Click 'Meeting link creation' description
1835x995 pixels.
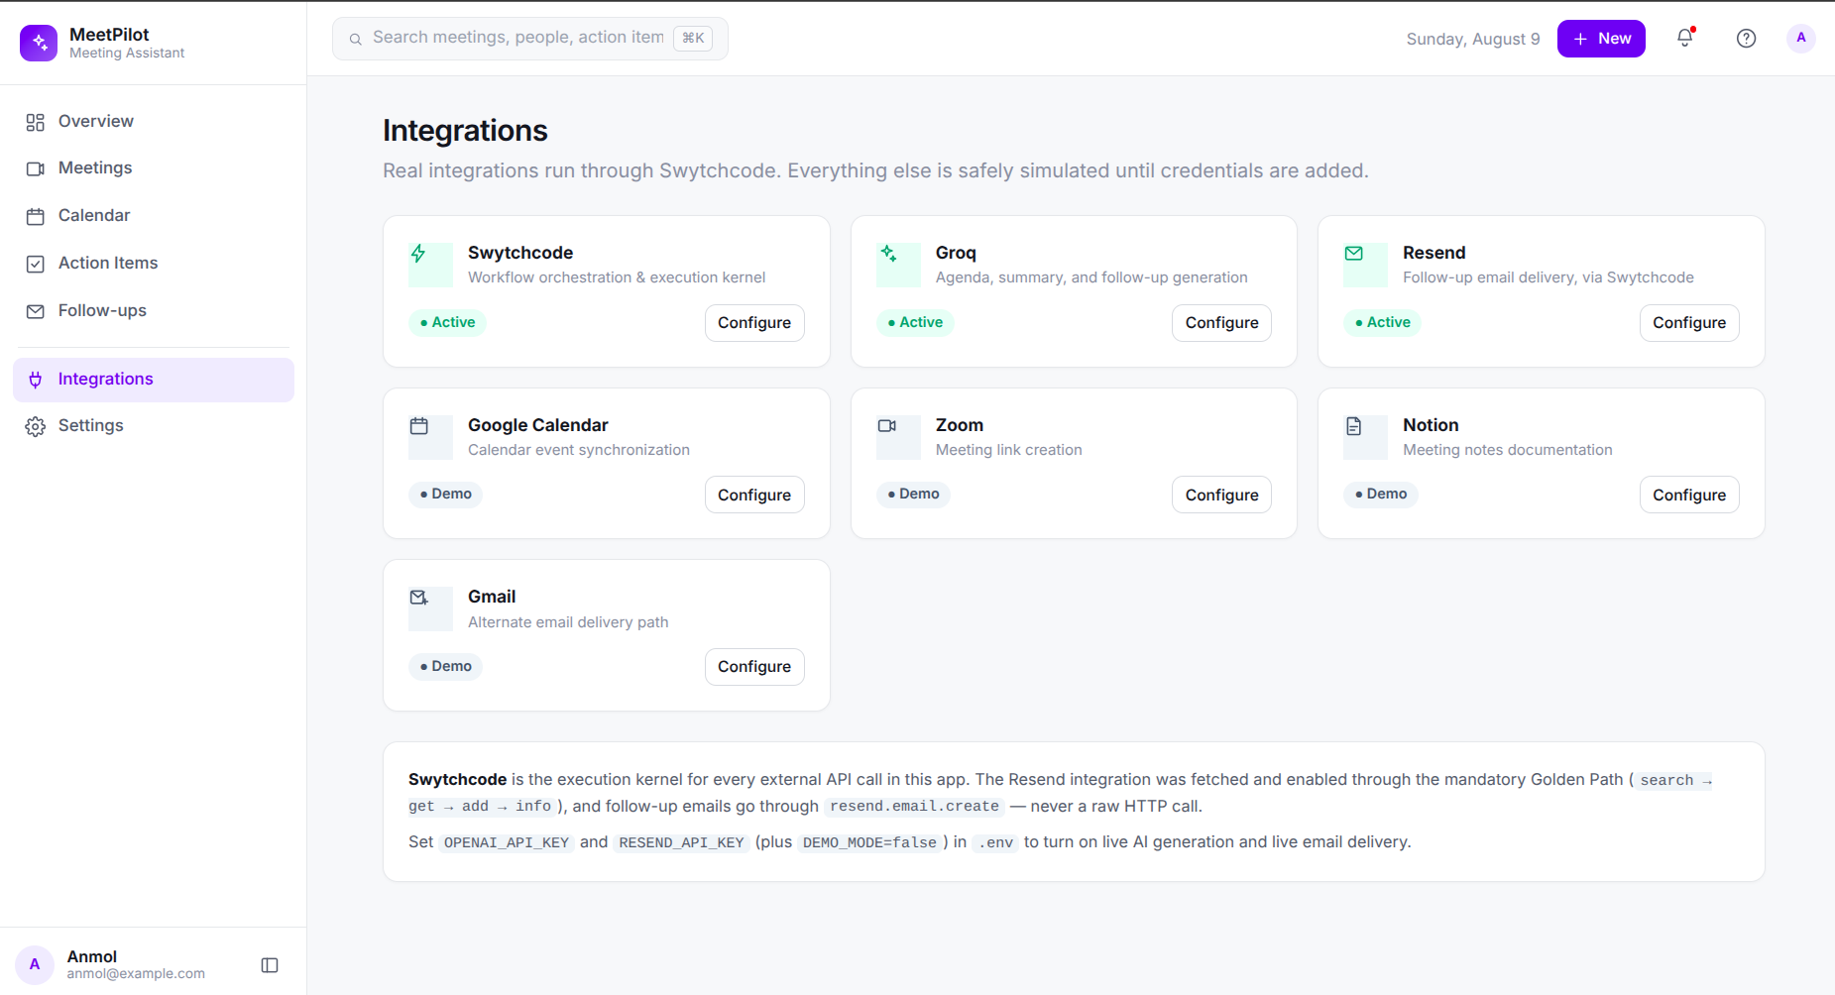coord(1009,450)
